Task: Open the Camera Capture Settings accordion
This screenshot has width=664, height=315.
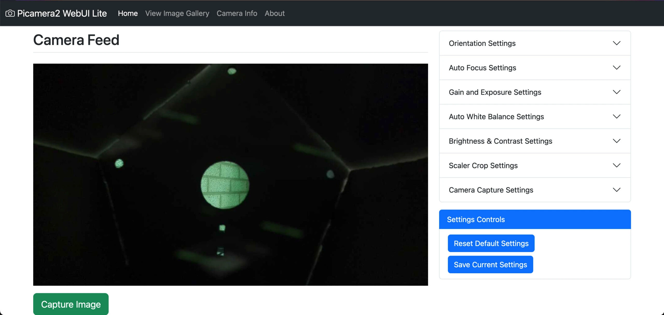Action: point(491,190)
